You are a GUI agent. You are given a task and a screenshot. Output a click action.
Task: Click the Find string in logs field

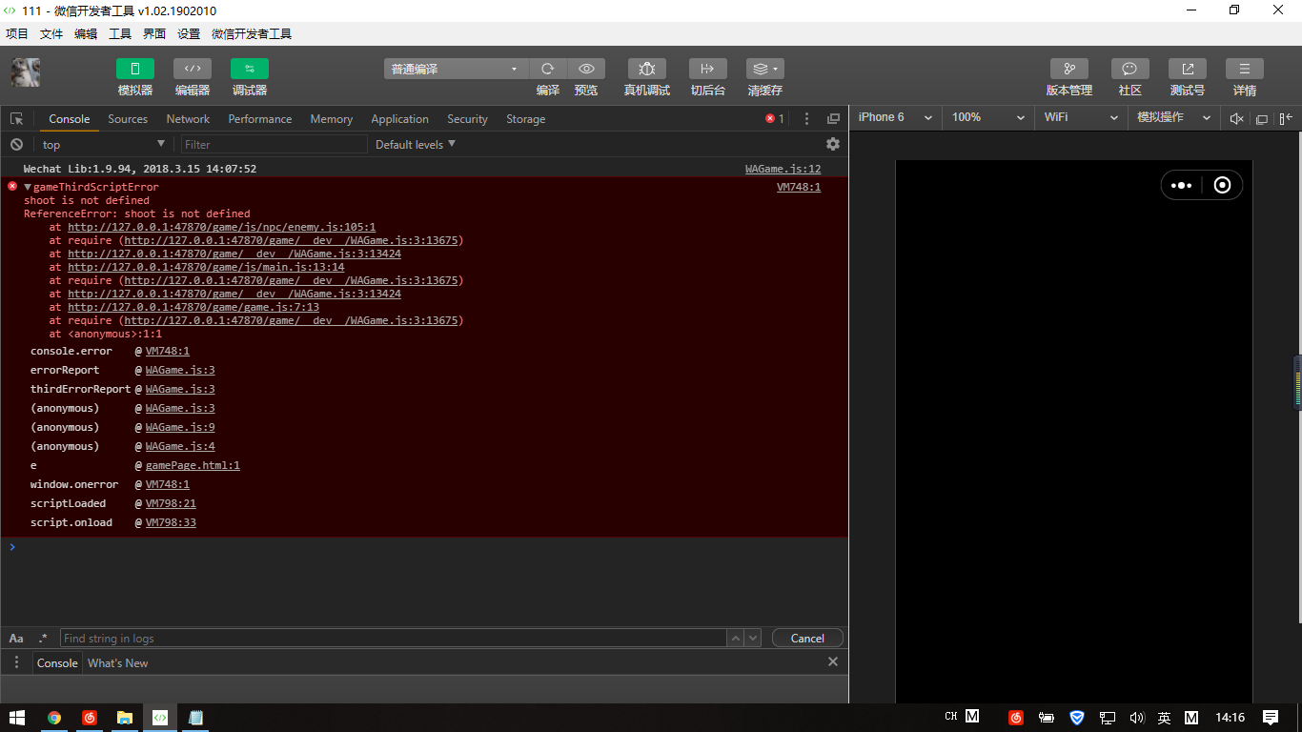point(393,638)
